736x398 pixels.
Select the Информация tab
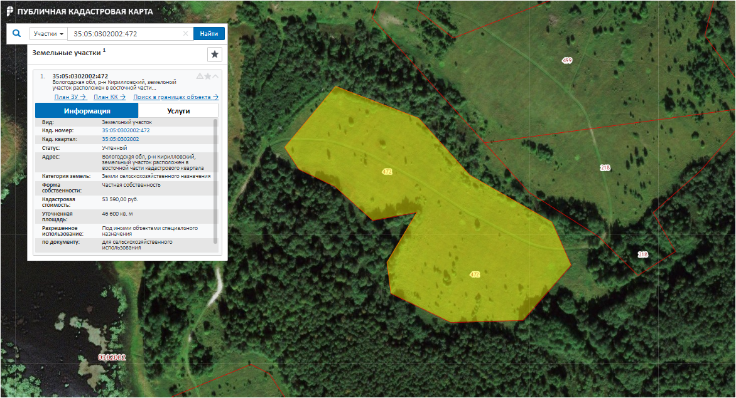pyautogui.click(x=87, y=111)
